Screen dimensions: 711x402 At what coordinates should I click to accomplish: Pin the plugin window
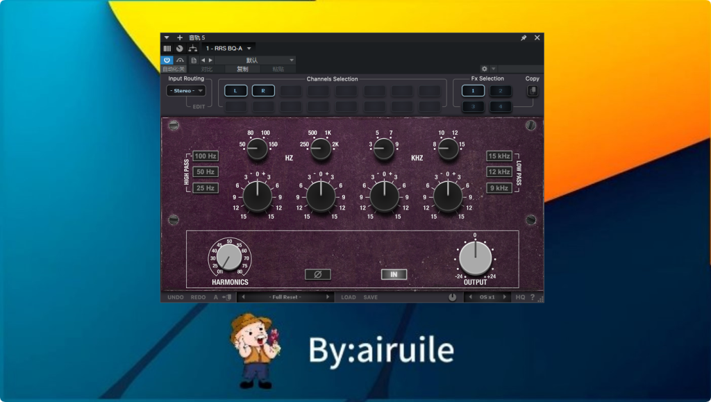click(x=524, y=37)
